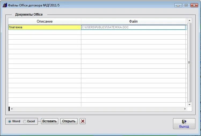
Task: Click the Вставить button
Action: click(x=49, y=121)
